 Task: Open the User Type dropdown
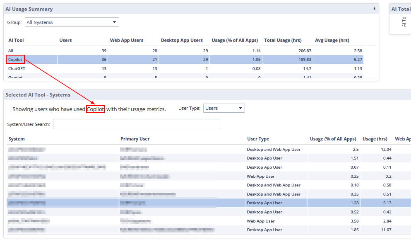click(x=224, y=108)
